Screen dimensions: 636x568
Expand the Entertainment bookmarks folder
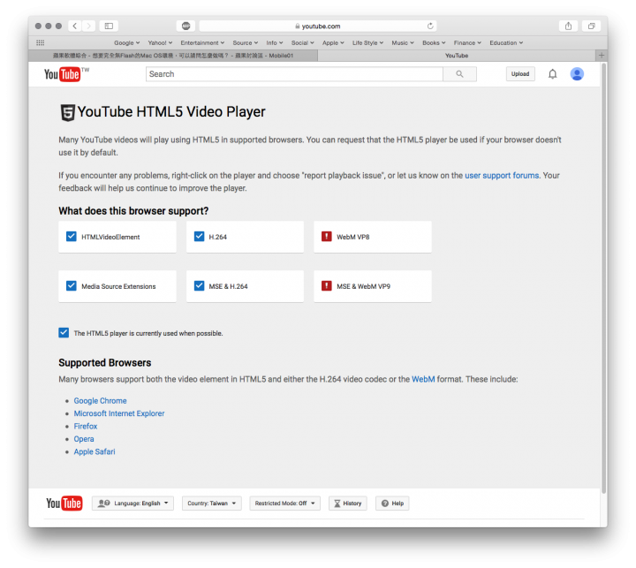[202, 42]
